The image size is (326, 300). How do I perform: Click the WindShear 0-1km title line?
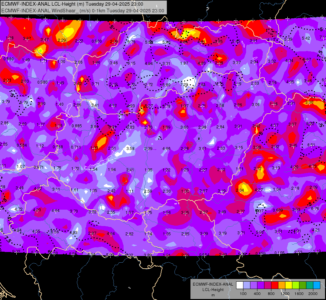tap(83, 11)
